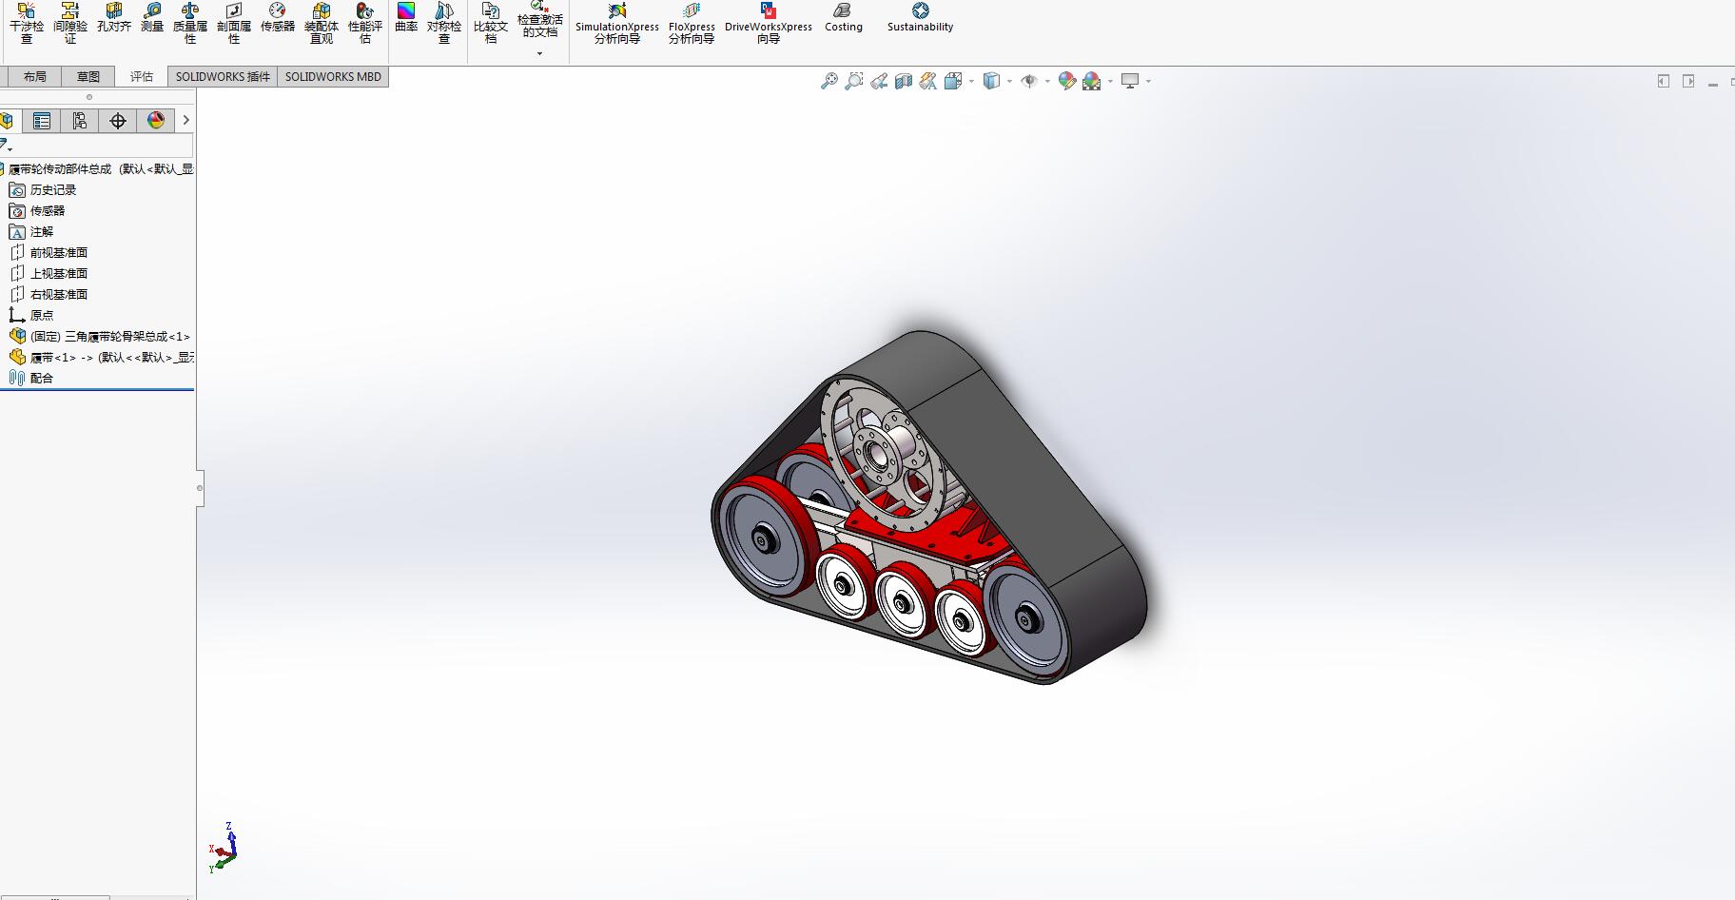Click the XYZ orientation triad

click(x=223, y=847)
